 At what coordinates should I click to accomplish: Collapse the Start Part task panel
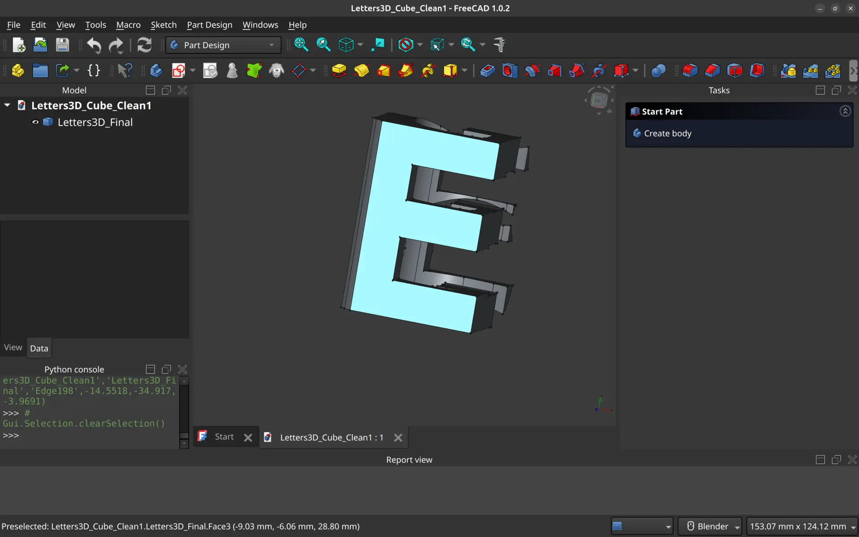click(x=845, y=111)
